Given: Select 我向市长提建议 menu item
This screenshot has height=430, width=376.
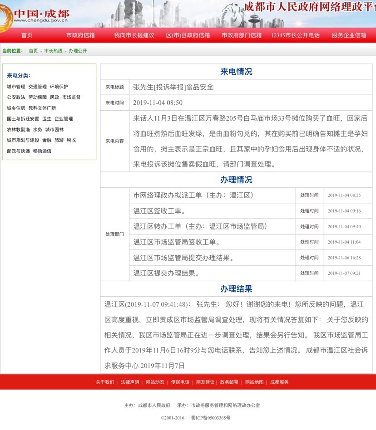Looking at the screenshot, I should tap(134, 35).
